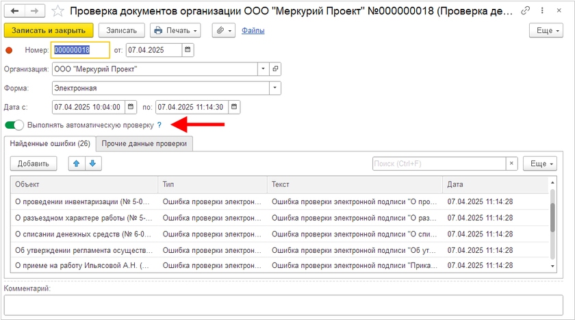Click the table scrollbar up arrow

tap(552, 182)
